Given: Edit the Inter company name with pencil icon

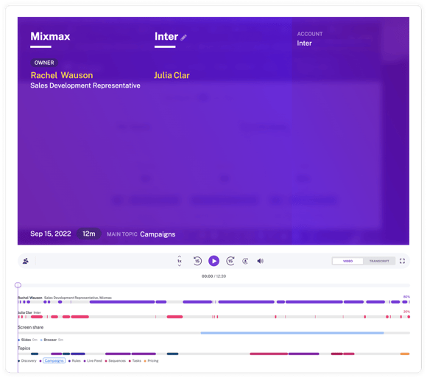Looking at the screenshot, I should point(184,38).
